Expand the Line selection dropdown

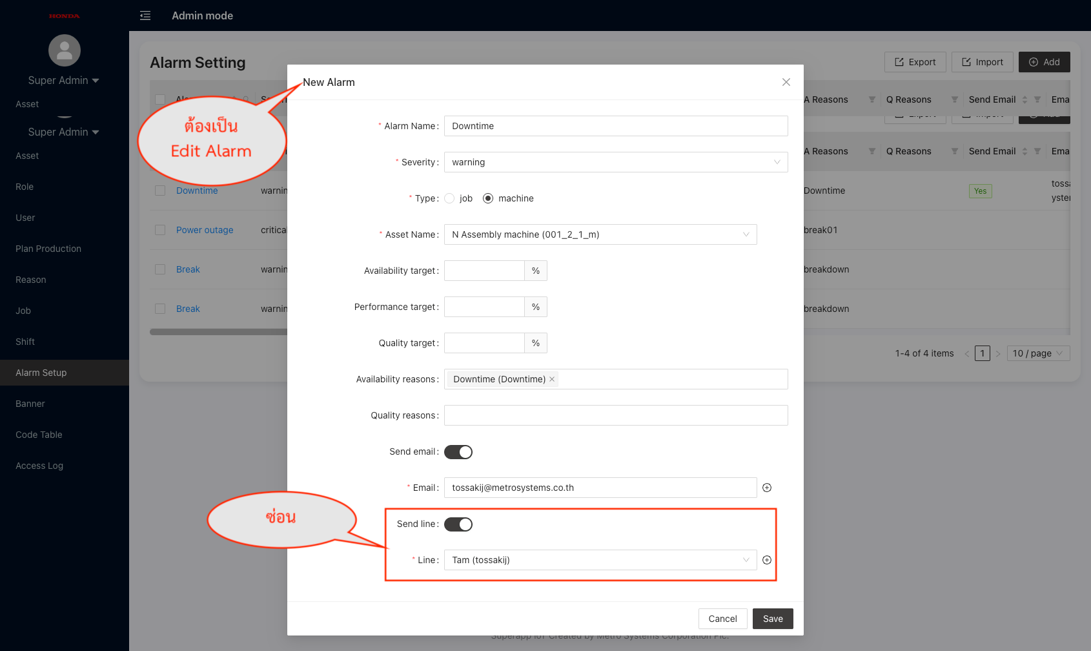(x=600, y=560)
